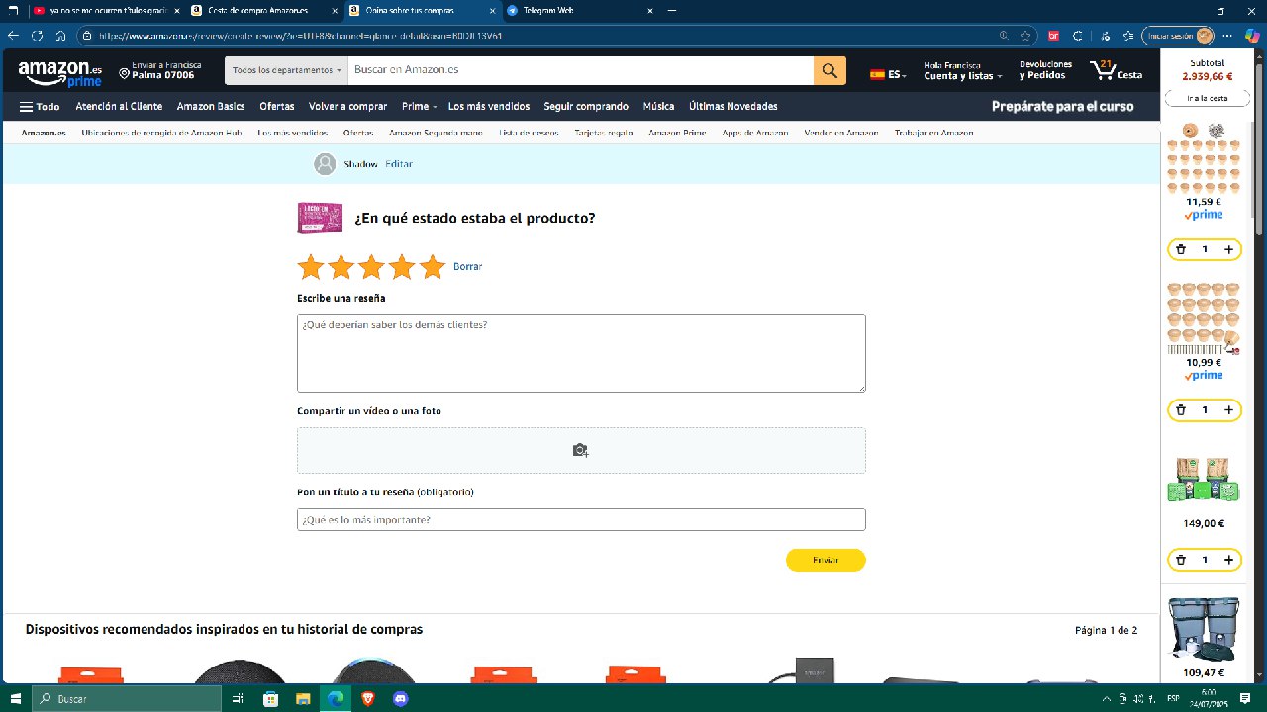Click the Buscar en Amazon.es search field

click(581, 70)
